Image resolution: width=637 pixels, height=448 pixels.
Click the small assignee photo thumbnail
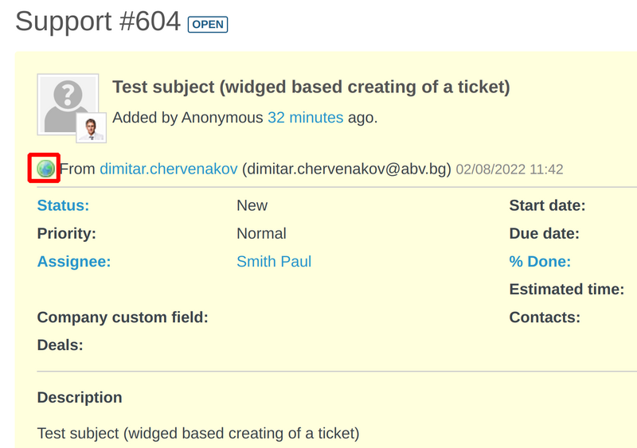[92, 127]
